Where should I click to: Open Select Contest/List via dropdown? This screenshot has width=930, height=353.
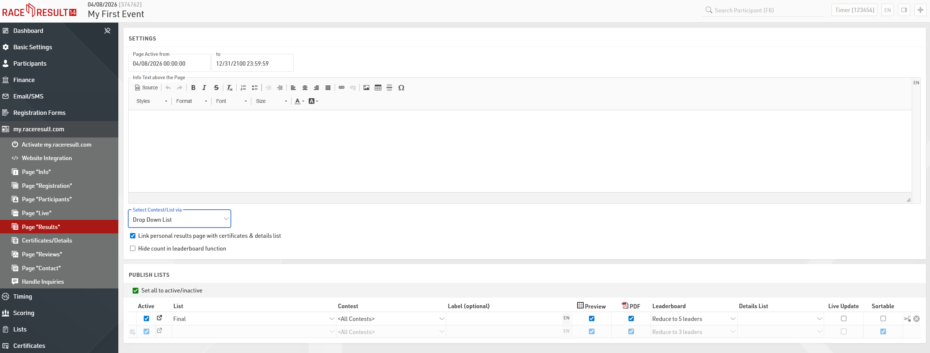click(x=180, y=219)
